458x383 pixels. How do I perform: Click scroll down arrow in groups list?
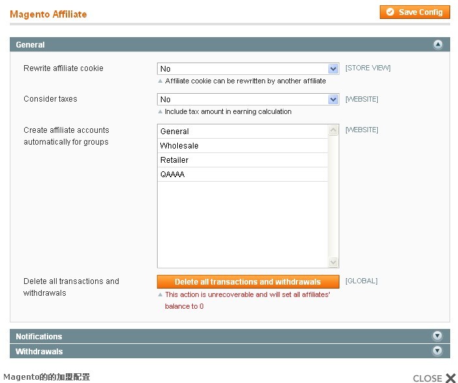[333, 262]
